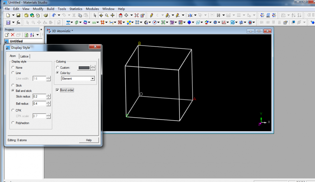Screen dimensions: 315x182
Task: Select the arrow selection pointer tool
Action: click(x=95, y=15)
